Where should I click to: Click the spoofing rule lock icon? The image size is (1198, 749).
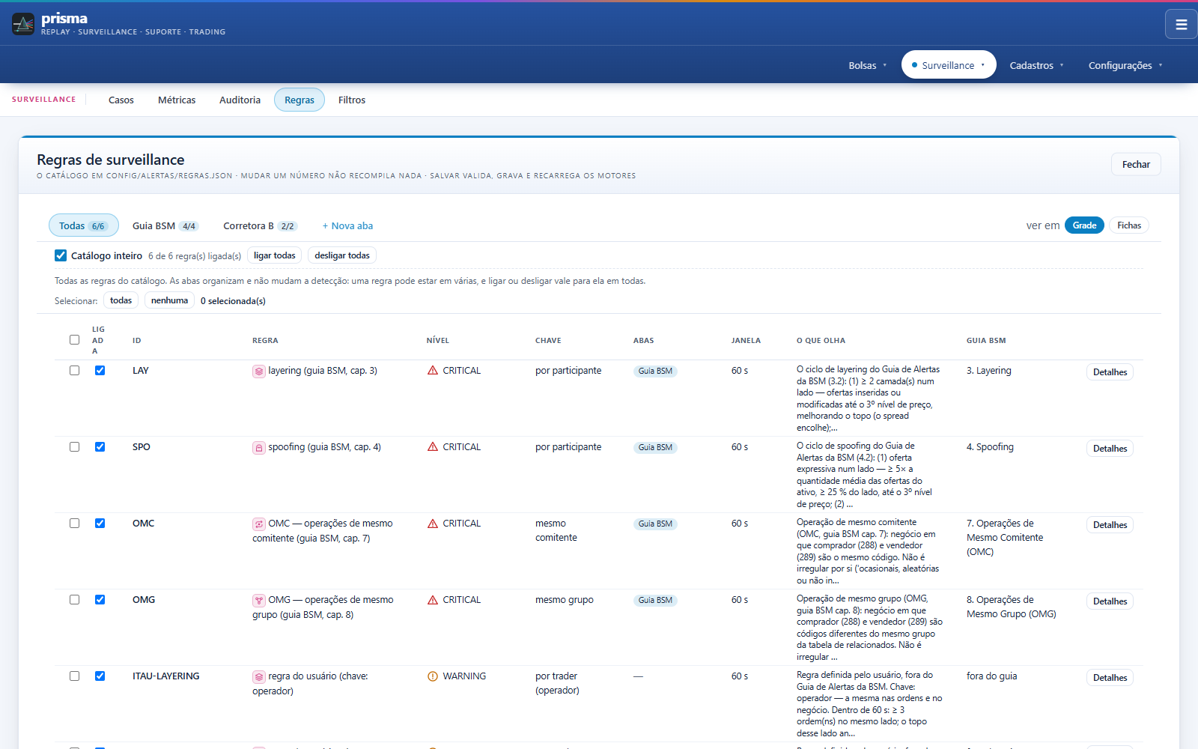[259, 447]
